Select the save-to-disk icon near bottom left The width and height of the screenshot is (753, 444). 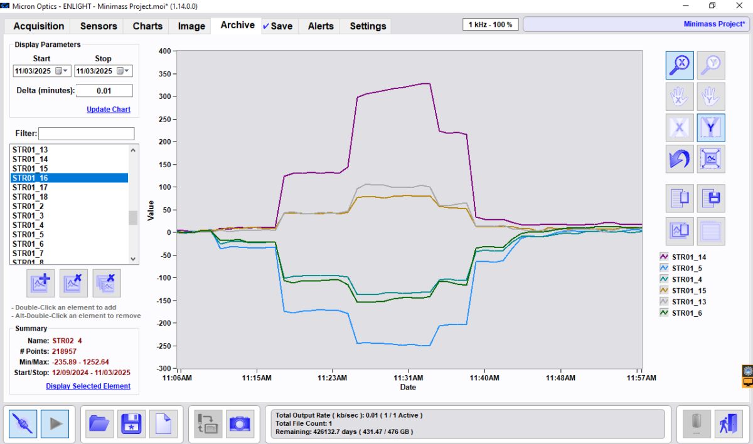pyautogui.click(x=132, y=424)
